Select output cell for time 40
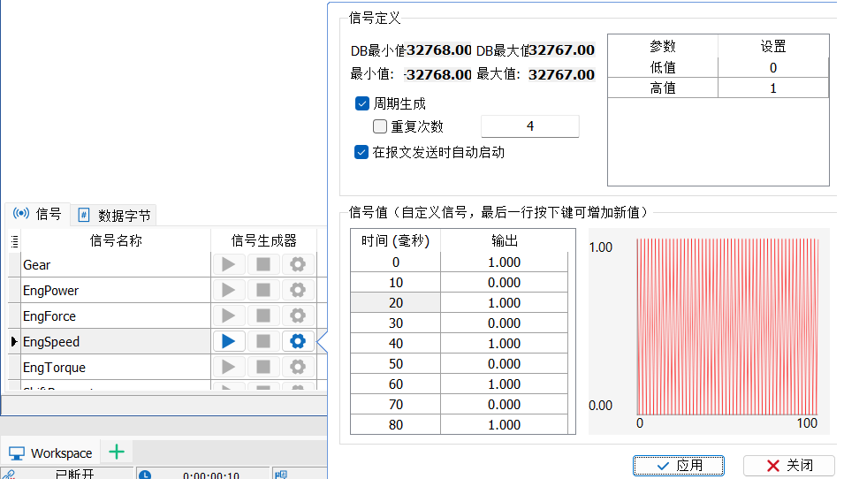 click(x=505, y=344)
